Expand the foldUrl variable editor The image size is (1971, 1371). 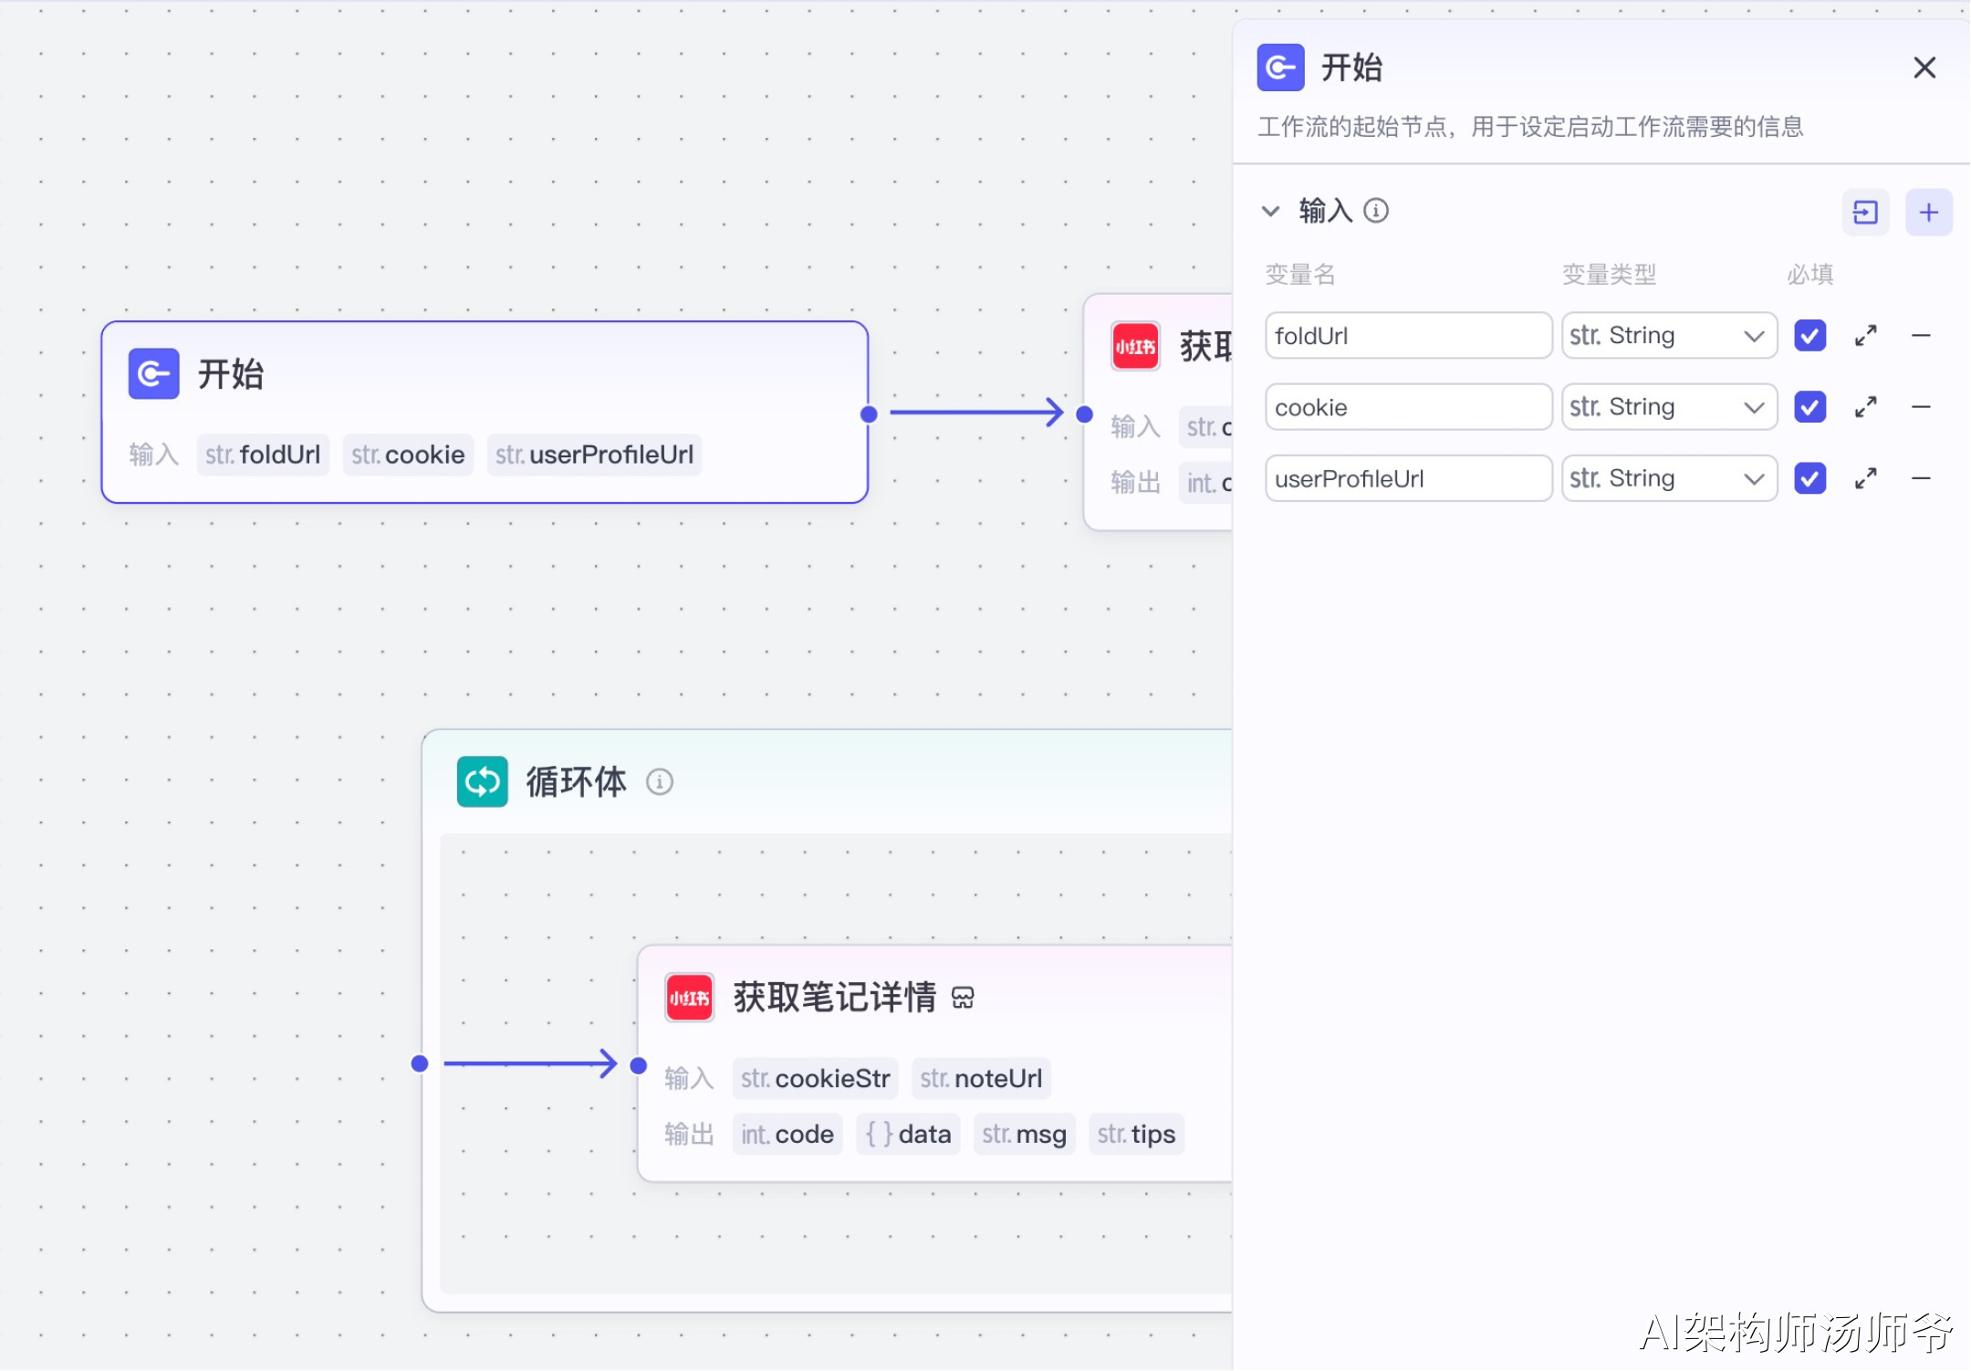[1865, 336]
